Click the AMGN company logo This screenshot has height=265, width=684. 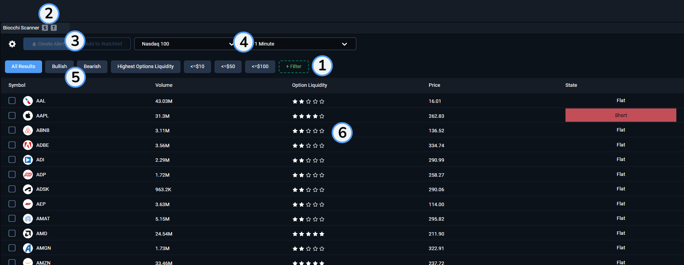point(28,248)
